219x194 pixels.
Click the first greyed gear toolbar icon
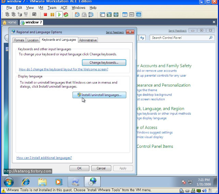(7, 14)
